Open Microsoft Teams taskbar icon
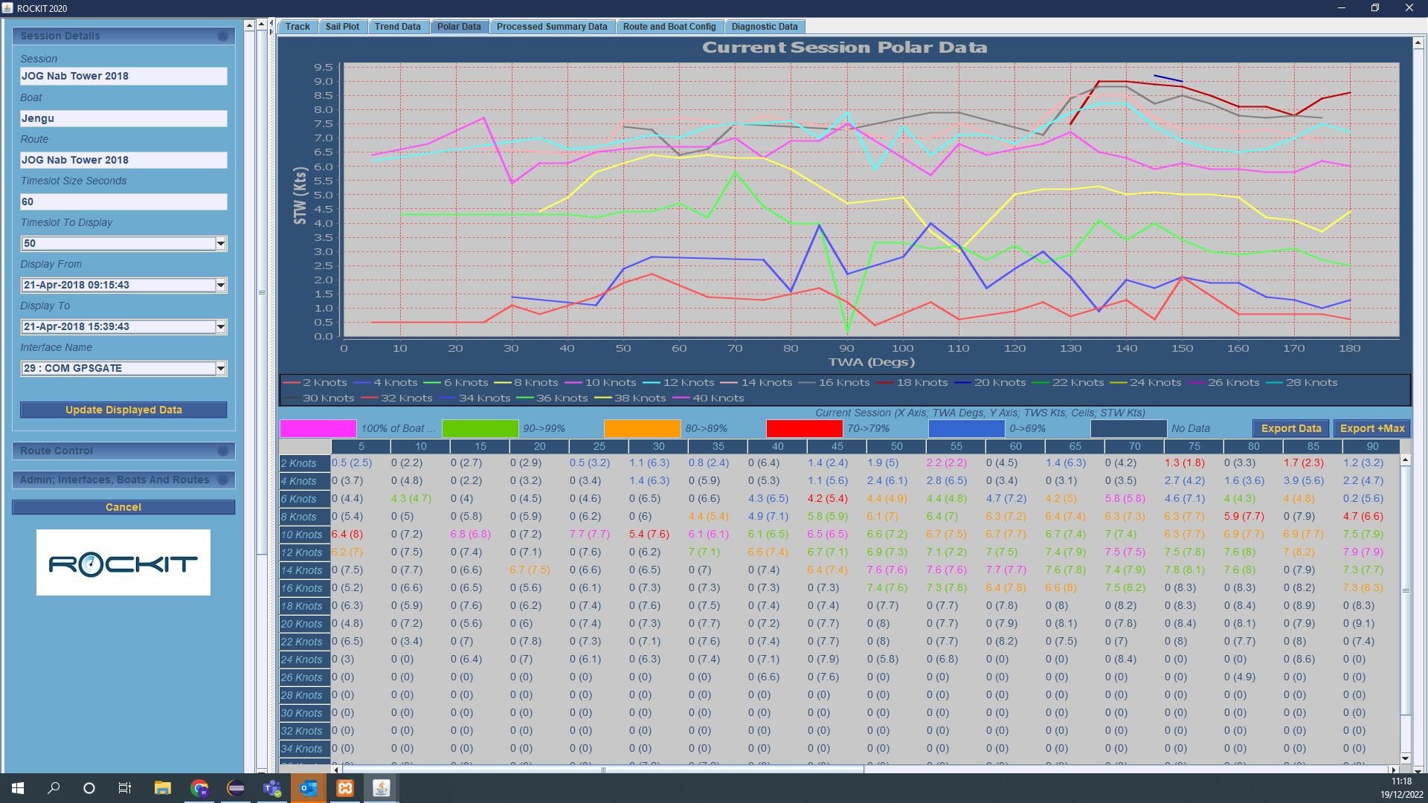 tap(272, 788)
